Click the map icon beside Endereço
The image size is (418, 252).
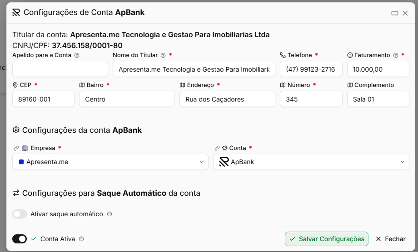click(182, 85)
